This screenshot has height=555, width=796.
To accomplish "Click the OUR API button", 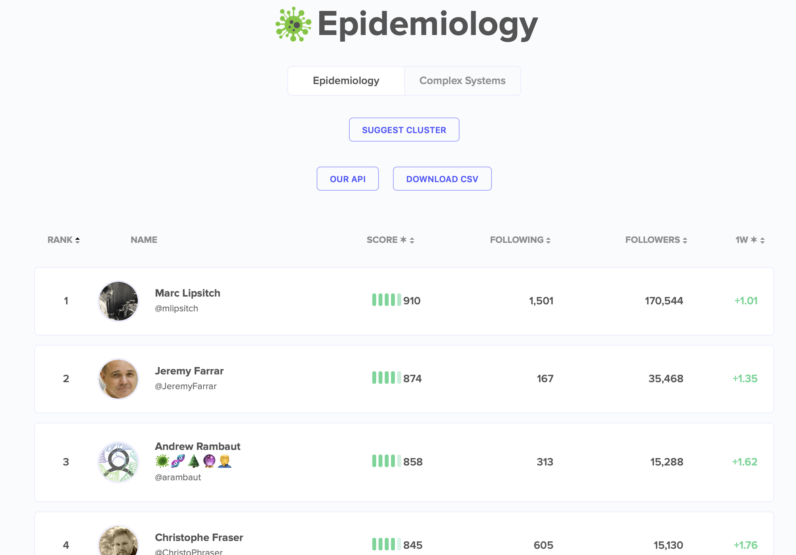I will click(x=347, y=179).
